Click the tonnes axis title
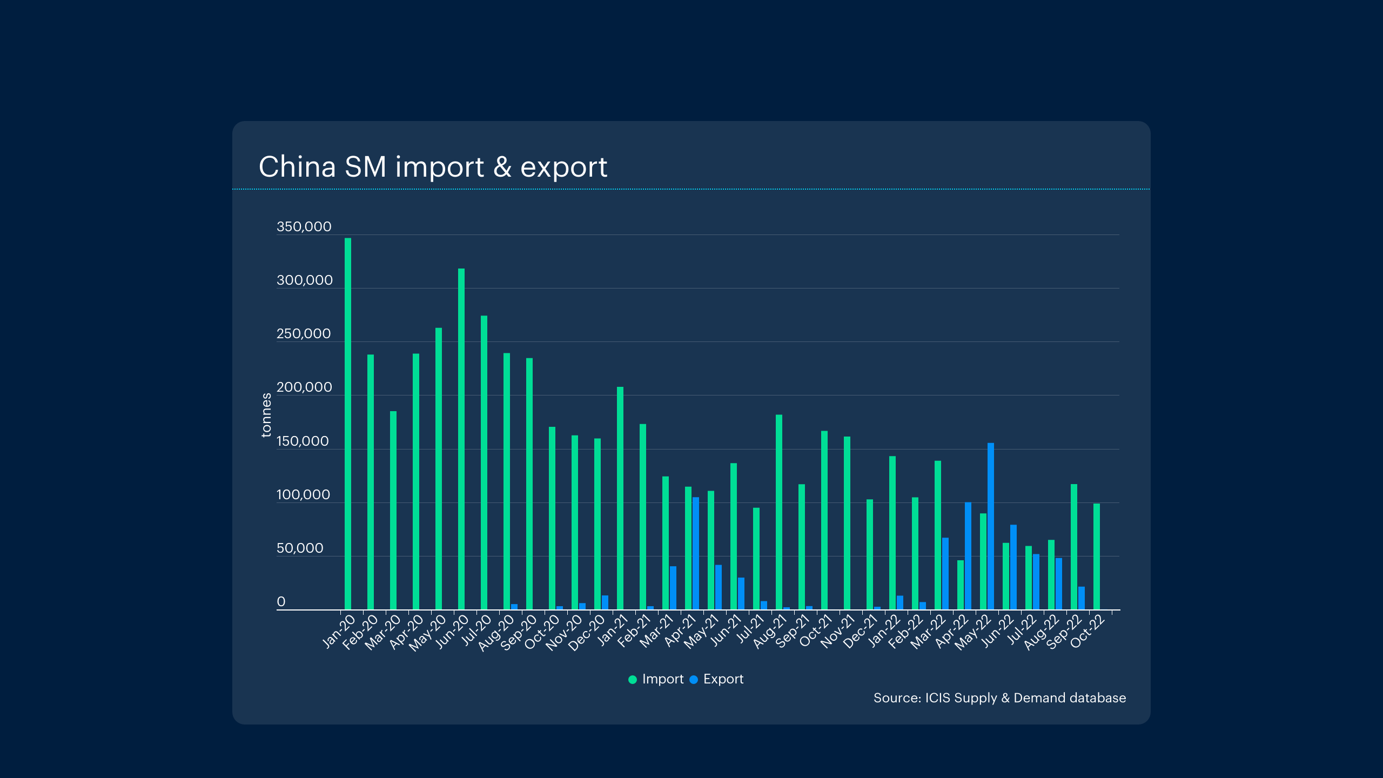 tap(266, 415)
